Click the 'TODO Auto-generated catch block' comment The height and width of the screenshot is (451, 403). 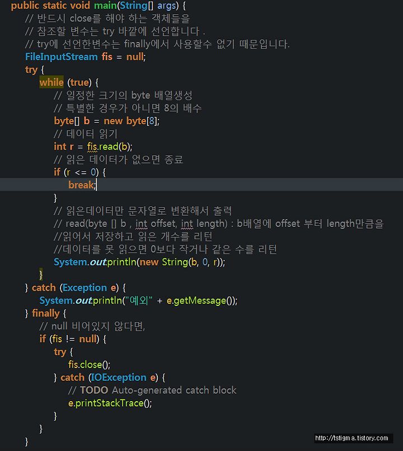coord(152,390)
